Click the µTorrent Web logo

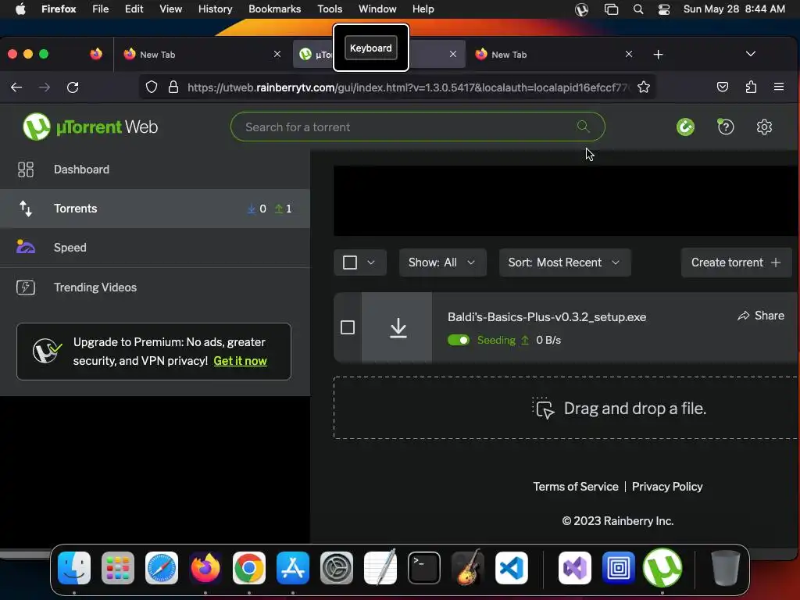coord(91,127)
